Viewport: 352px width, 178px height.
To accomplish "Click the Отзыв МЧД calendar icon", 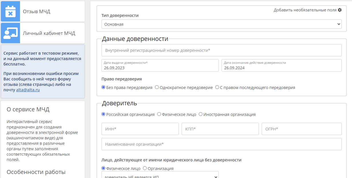I will click(x=10, y=11).
